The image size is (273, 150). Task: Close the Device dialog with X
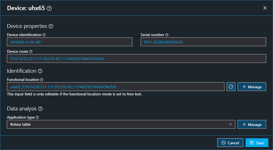click(265, 8)
